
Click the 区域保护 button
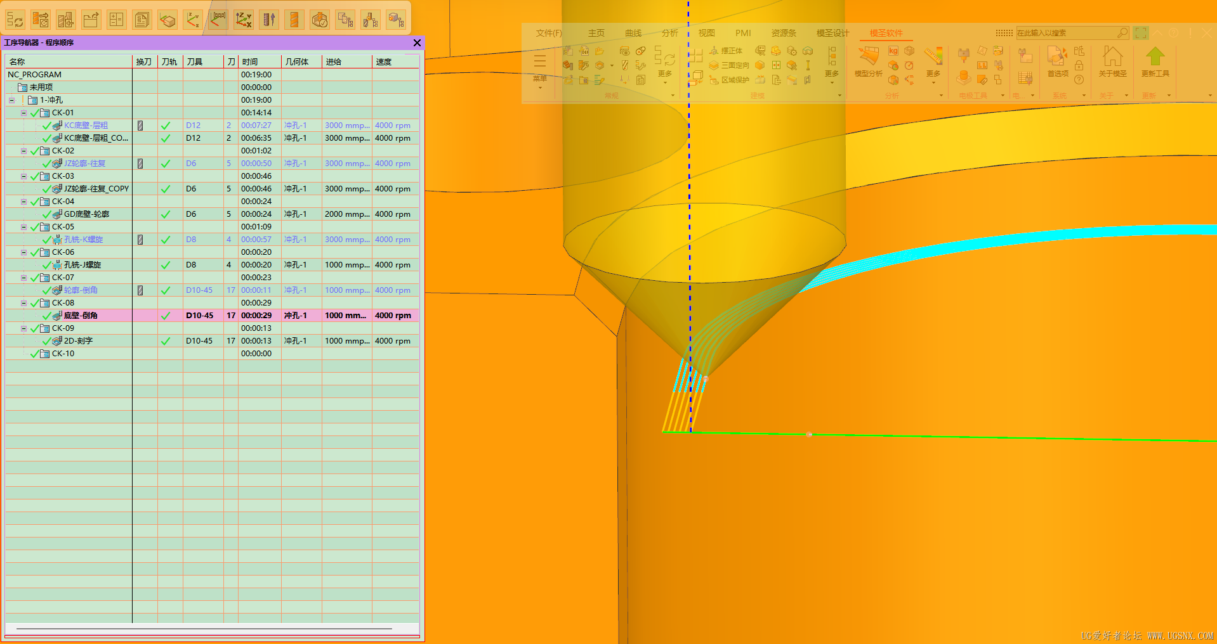pyautogui.click(x=729, y=80)
